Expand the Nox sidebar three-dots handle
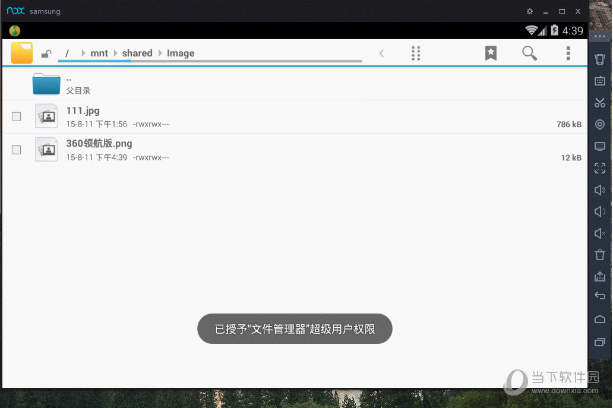Screen dimensions: 613x408 click(599, 36)
